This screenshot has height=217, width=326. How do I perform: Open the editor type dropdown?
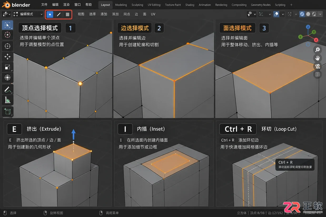(x=7, y=14)
